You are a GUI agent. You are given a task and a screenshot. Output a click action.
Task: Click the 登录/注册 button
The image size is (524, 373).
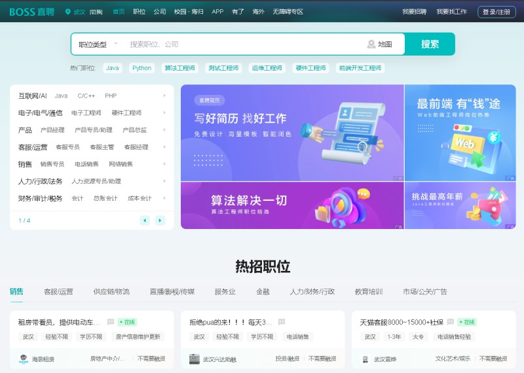point(496,12)
